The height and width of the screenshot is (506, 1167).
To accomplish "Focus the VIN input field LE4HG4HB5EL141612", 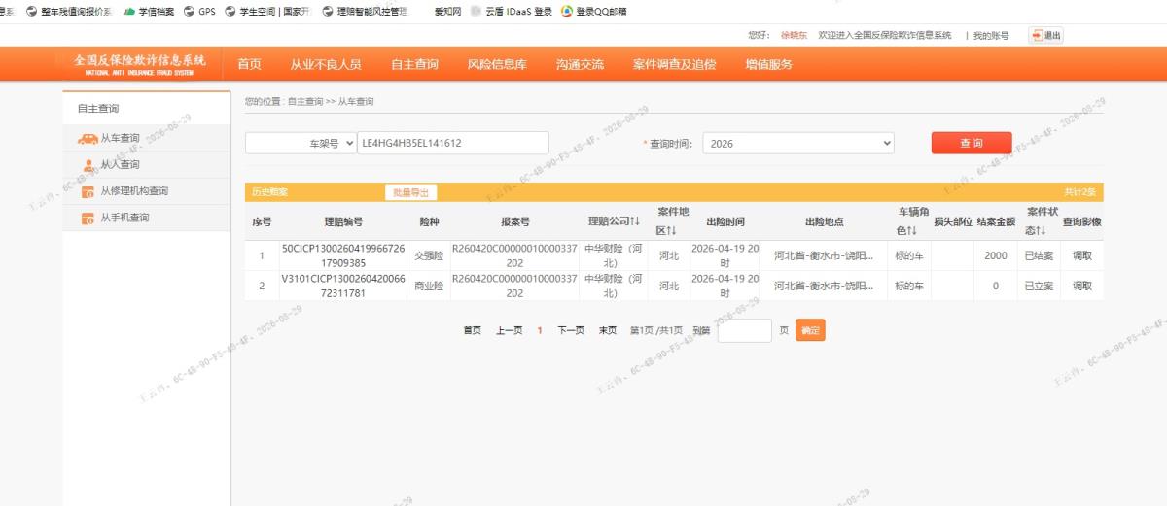I will click(x=453, y=143).
